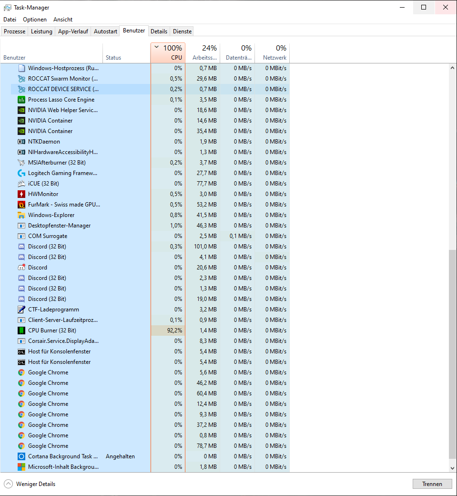Switch to the Dienste tab
The image size is (457, 496).
click(183, 31)
